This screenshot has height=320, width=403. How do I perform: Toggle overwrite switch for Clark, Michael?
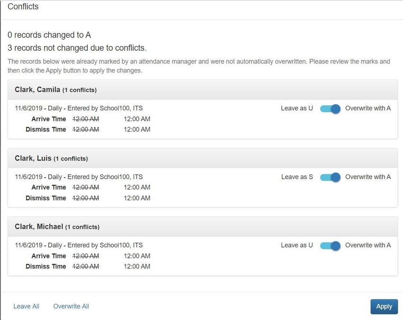pyautogui.click(x=330, y=246)
